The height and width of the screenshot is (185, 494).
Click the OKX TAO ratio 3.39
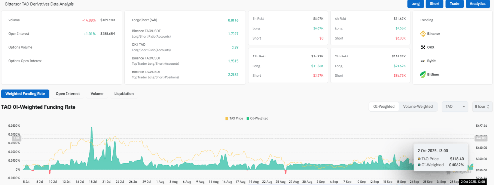235,47
